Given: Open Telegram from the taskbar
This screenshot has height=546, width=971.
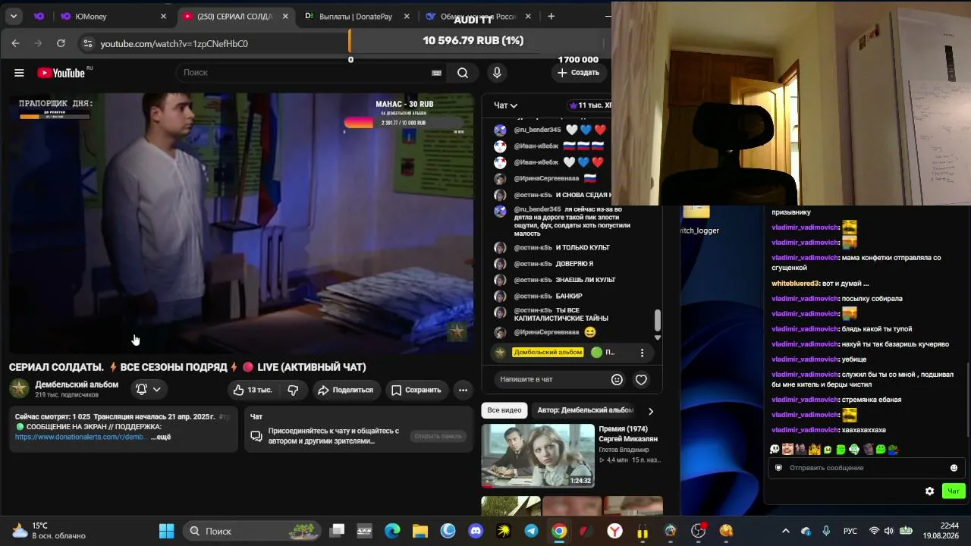Looking at the screenshot, I should [x=531, y=531].
